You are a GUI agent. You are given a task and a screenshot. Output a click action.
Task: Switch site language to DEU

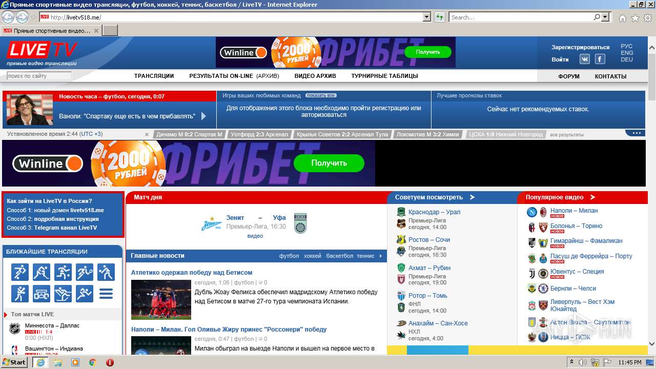pyautogui.click(x=626, y=59)
